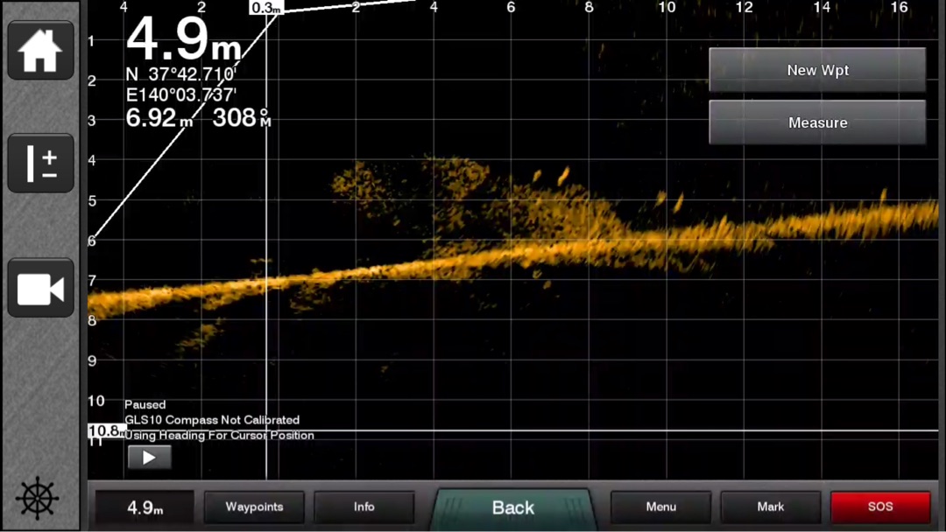
Task: Click the 308° magnetic bearing readout
Action: [x=241, y=118]
